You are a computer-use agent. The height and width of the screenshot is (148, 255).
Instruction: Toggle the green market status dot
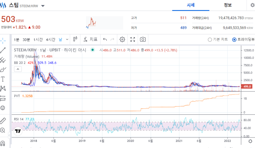(92, 50)
